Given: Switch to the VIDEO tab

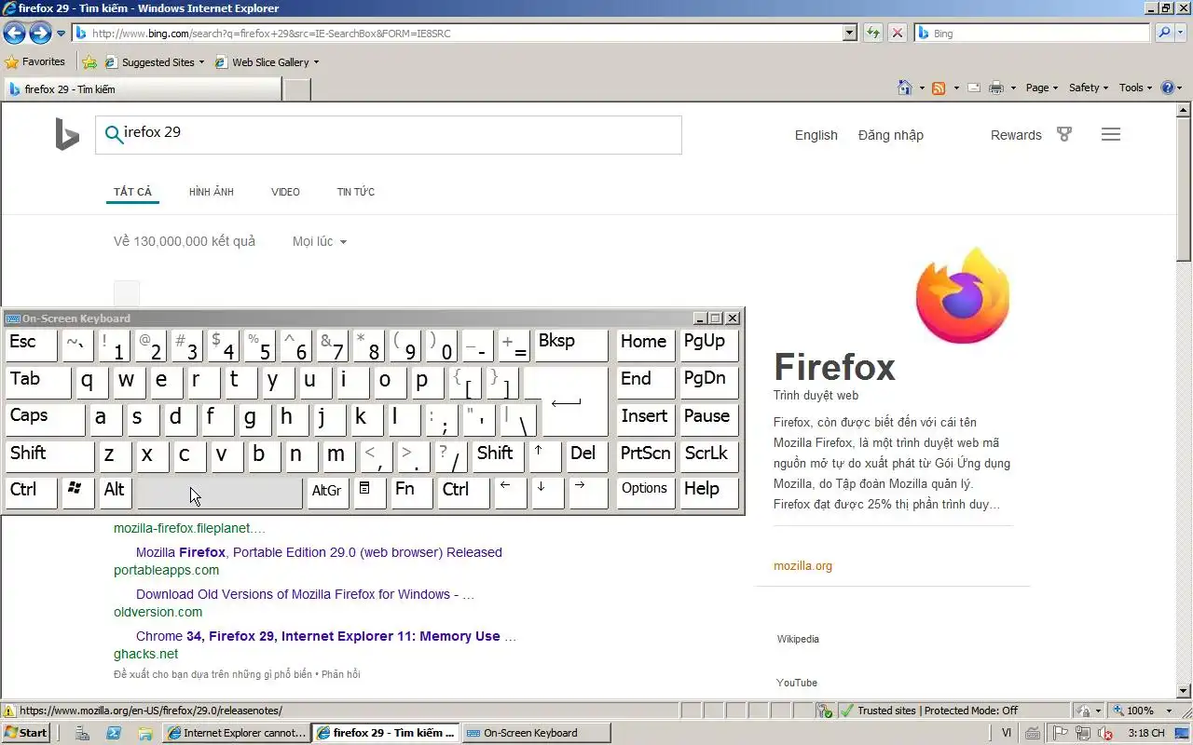Looking at the screenshot, I should (x=285, y=192).
